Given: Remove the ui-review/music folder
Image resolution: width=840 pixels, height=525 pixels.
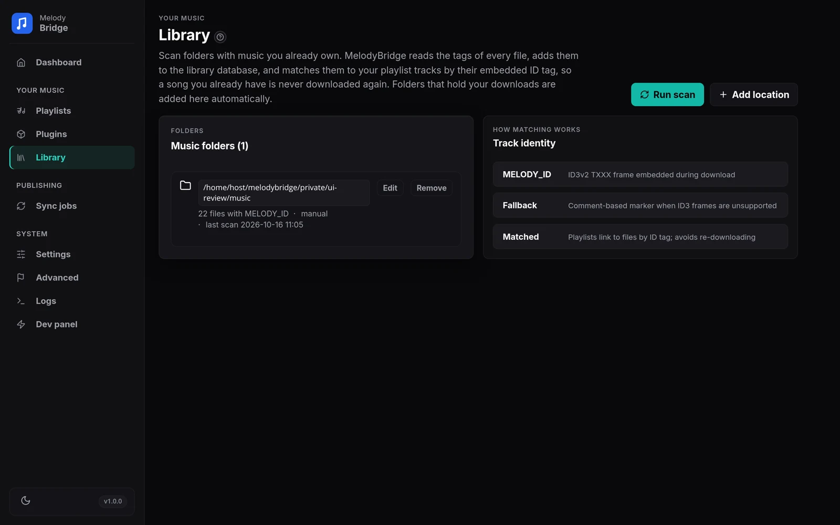Looking at the screenshot, I should 432,188.
